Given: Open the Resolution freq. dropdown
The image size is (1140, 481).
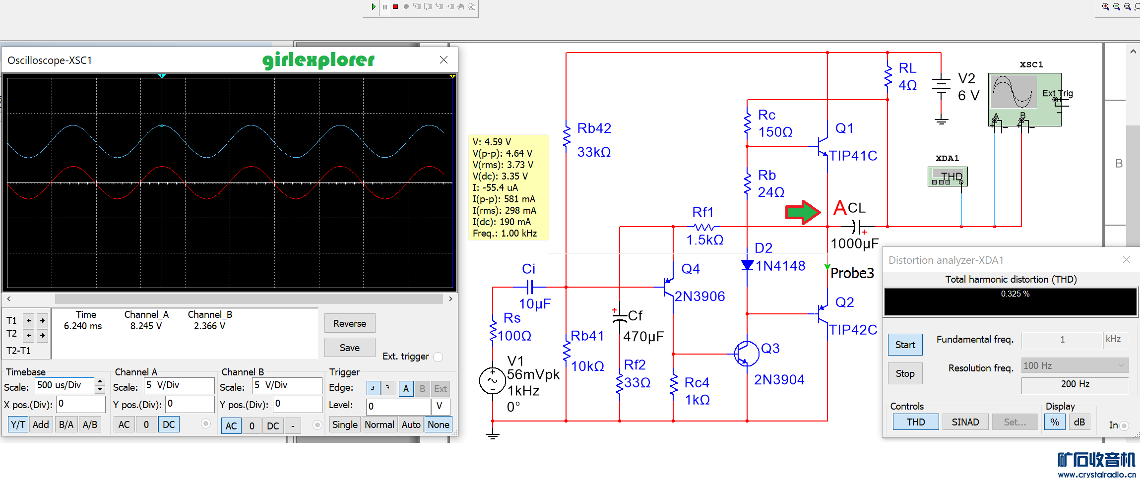Looking at the screenshot, I should (x=1075, y=365).
